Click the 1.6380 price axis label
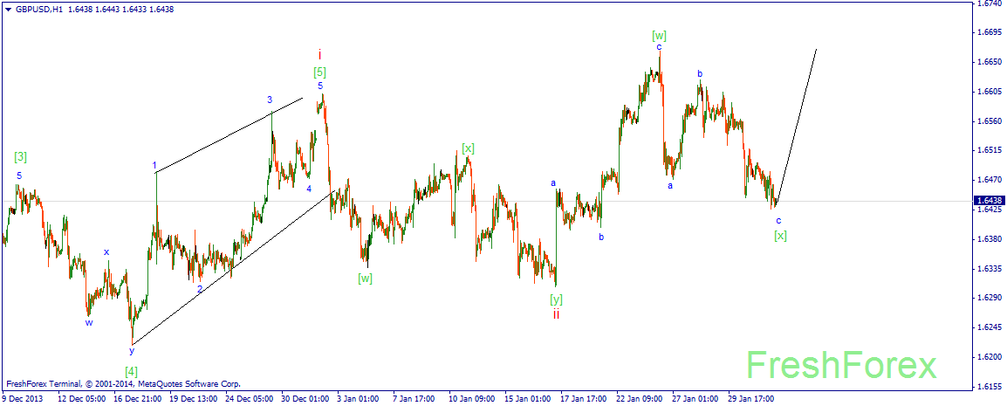The width and height of the screenshot is (1007, 406). pos(990,239)
